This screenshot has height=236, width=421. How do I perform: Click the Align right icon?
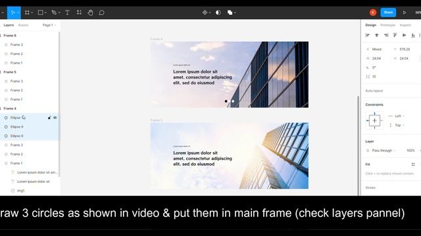(386, 35)
